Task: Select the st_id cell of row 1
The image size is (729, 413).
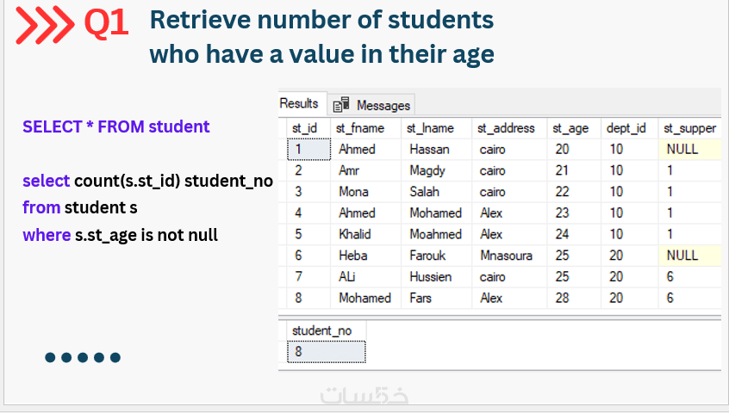Action: point(308,149)
